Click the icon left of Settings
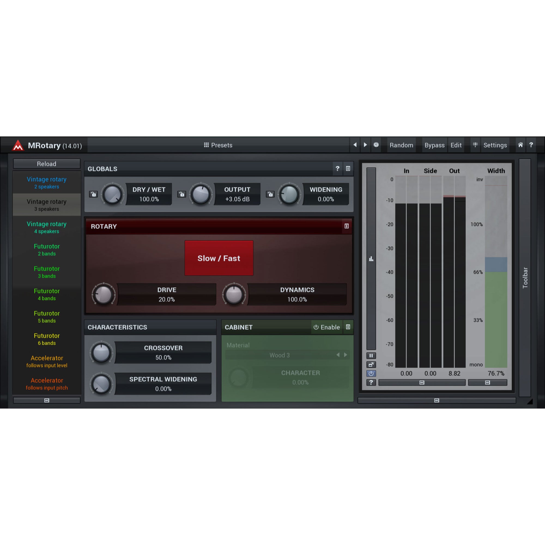Viewport: 545px width, 545px height. click(475, 145)
